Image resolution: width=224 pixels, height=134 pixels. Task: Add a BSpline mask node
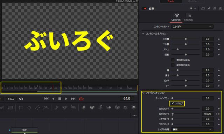pyautogui.click(x=46, y=108)
